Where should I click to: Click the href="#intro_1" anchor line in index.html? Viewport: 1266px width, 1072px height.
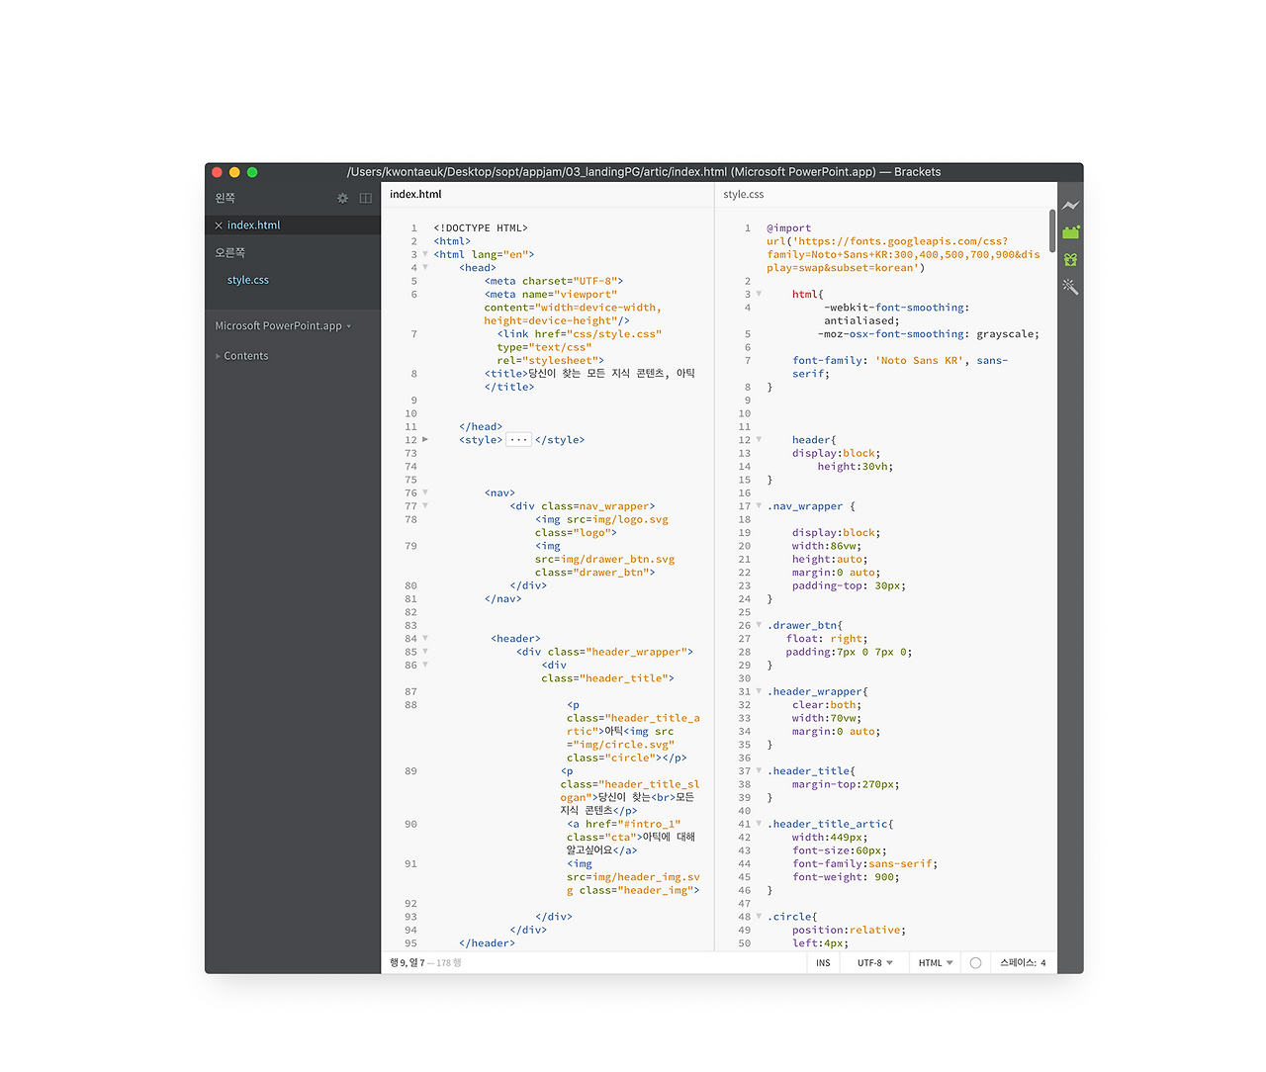click(x=624, y=824)
